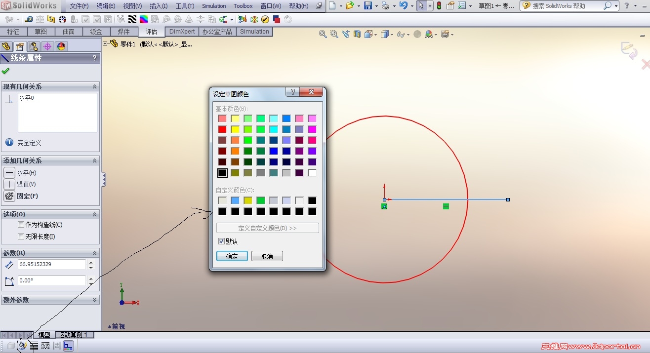Open the Sensor gauge icon
The height and width of the screenshot is (353, 650).
[62, 20]
